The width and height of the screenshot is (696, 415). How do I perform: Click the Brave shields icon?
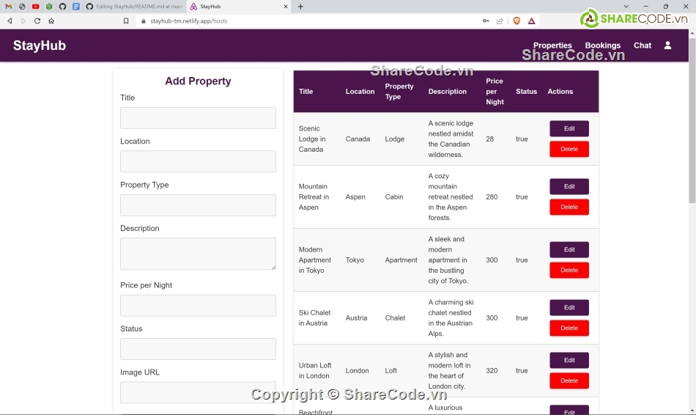[x=517, y=21]
